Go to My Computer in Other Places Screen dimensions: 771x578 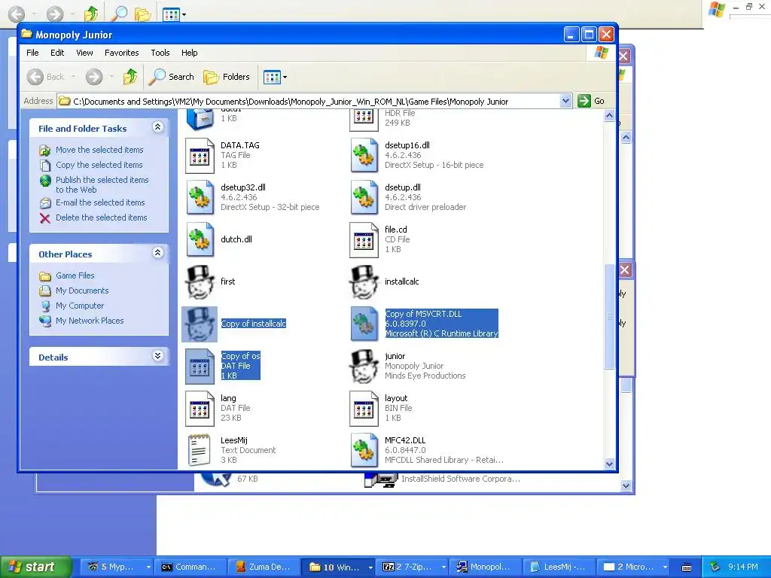(x=80, y=306)
